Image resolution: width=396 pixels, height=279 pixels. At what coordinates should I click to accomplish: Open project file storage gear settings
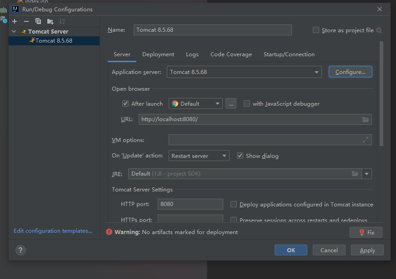click(x=379, y=30)
